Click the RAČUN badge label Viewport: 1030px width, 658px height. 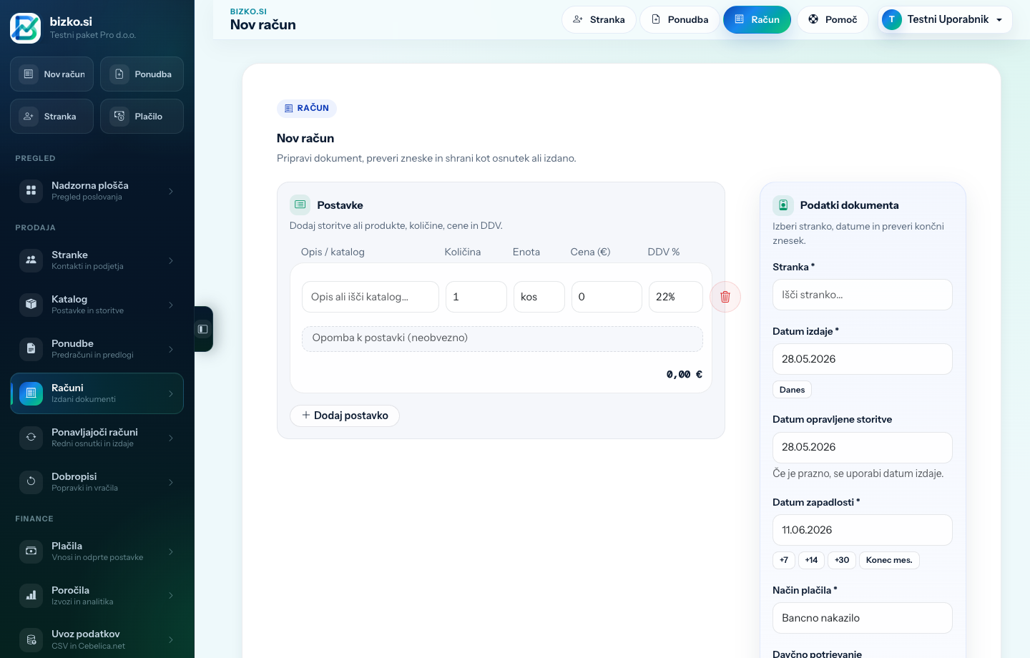tap(307, 108)
